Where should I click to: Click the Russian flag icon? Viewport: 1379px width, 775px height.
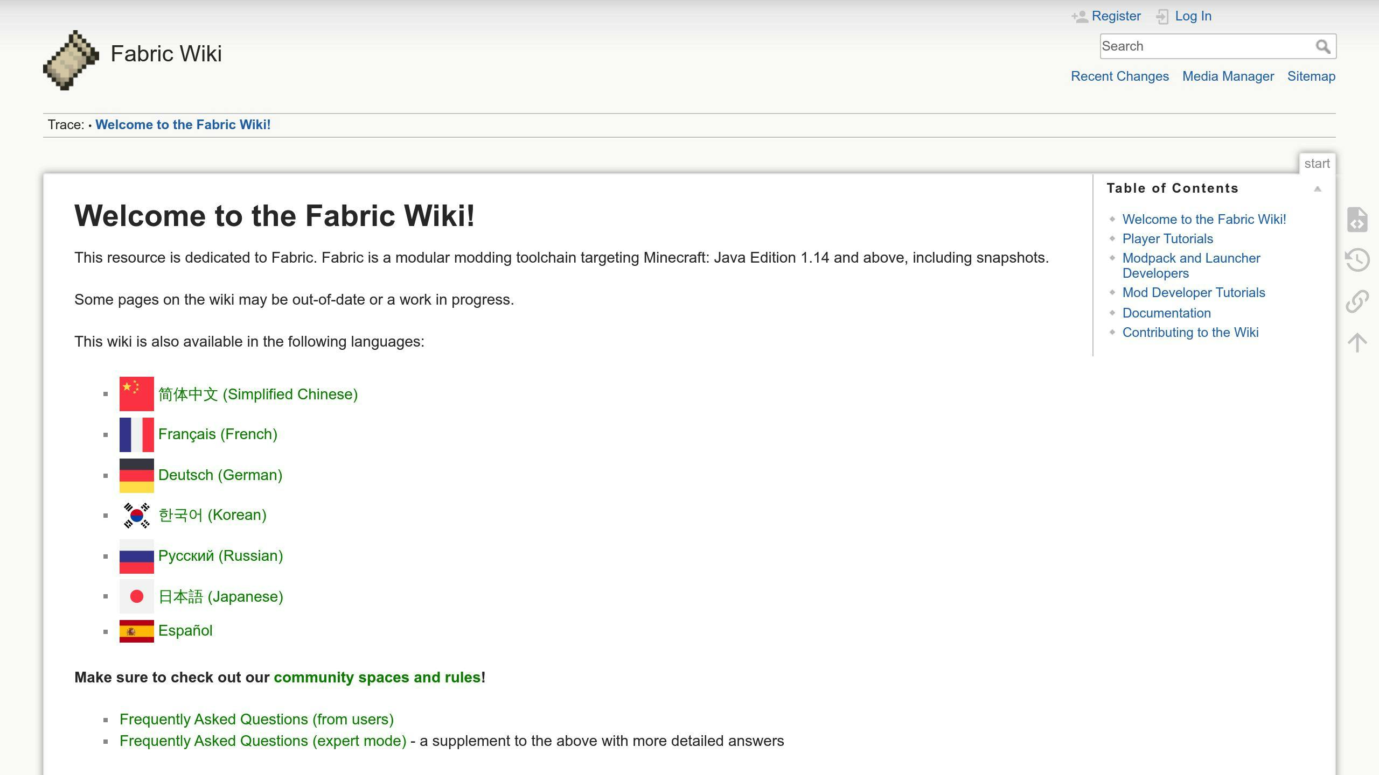tap(137, 556)
